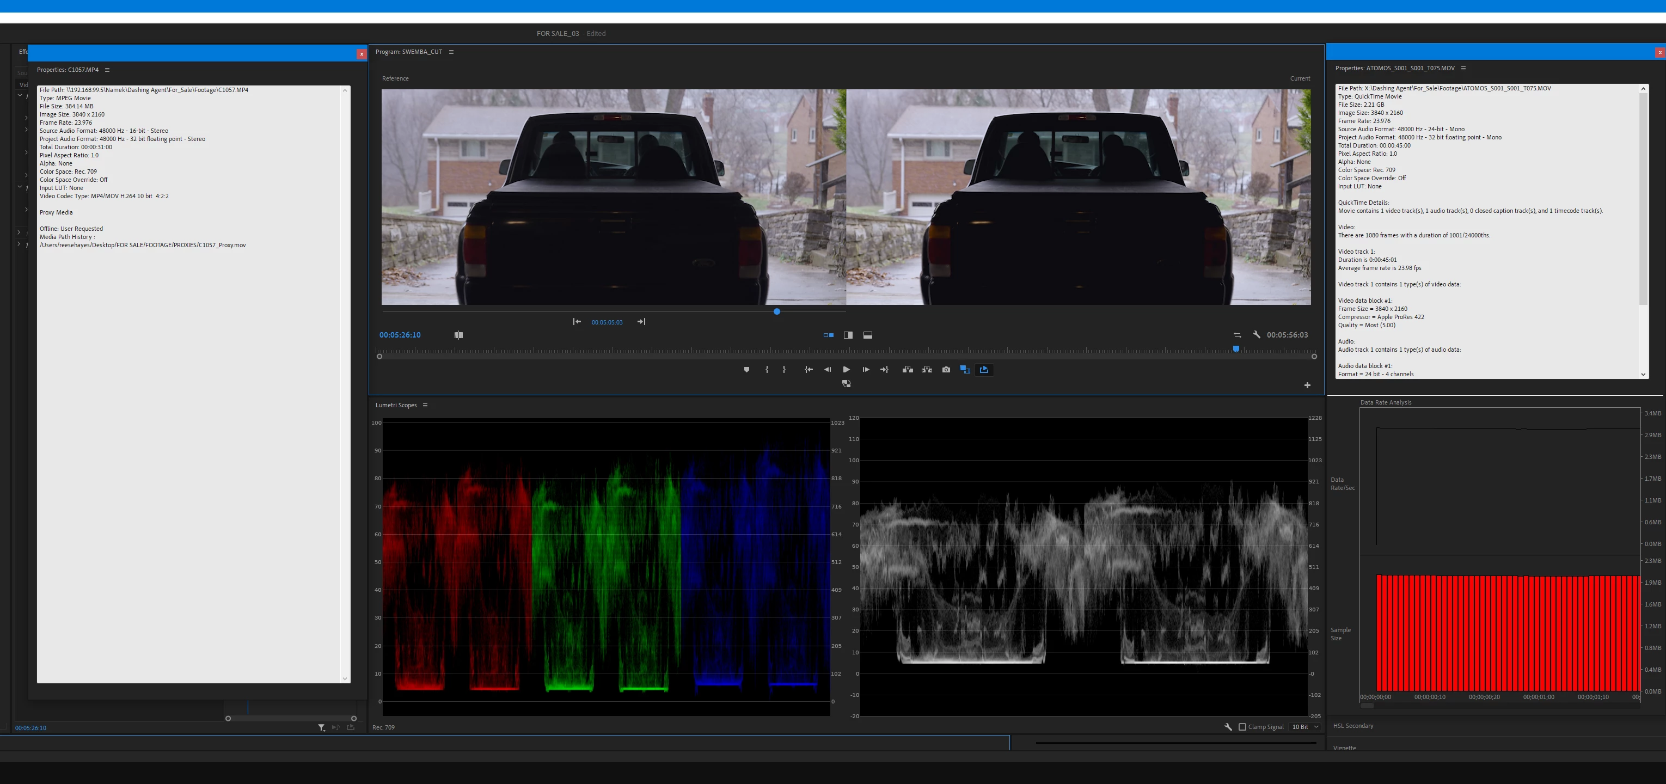Enable the Clamp Signal checkbox

pos(1242,726)
